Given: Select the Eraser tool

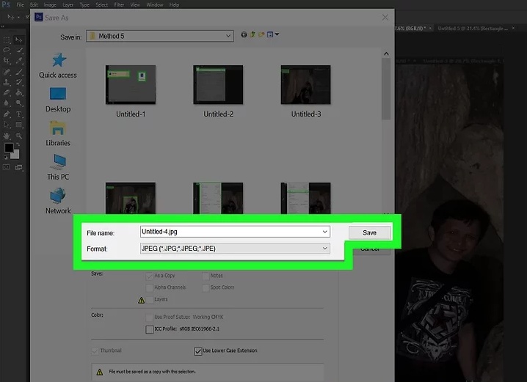Looking at the screenshot, I should point(7,92).
